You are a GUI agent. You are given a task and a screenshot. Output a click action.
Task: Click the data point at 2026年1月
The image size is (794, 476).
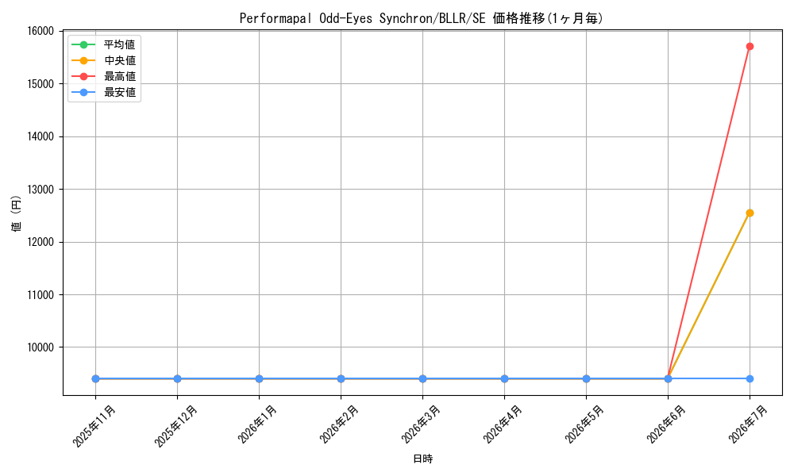260,379
